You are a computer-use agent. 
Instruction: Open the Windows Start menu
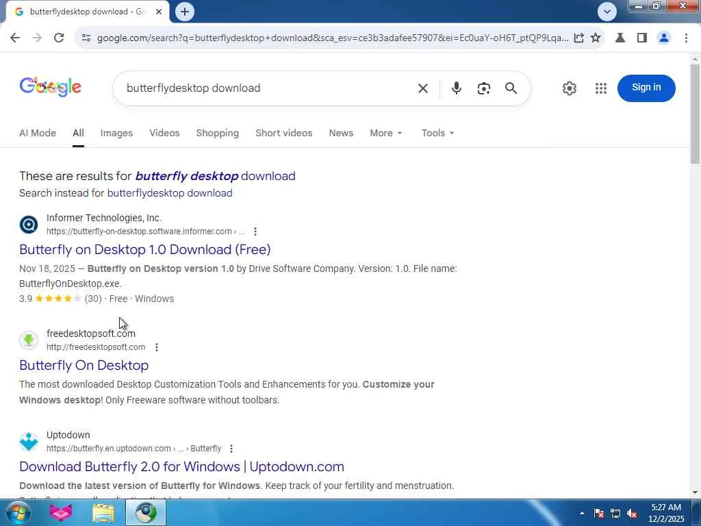click(18, 512)
